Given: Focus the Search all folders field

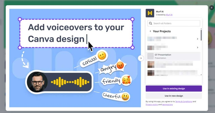Looking at the screenshot, I should [x=174, y=23].
